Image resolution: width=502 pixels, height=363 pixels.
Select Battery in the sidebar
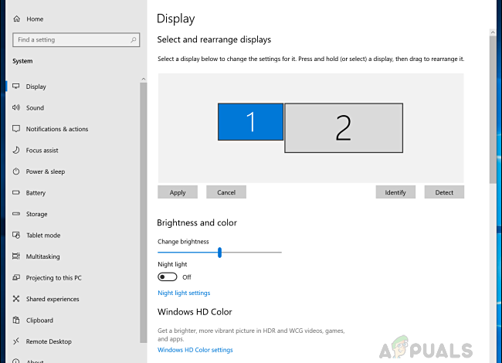(36, 193)
